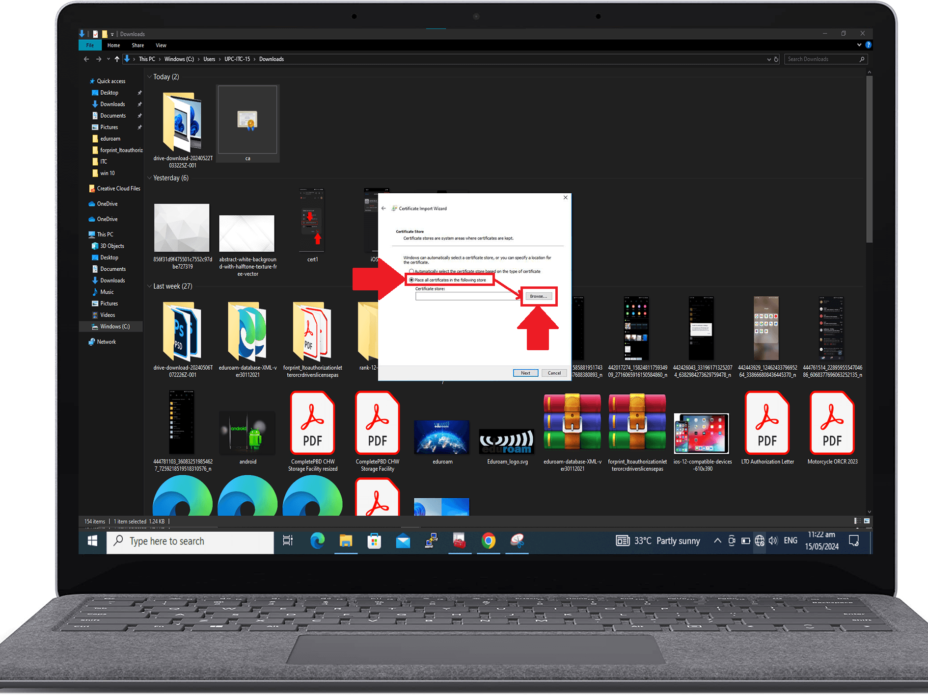Open the Windows Start menu
928x695 pixels.
[x=92, y=541]
